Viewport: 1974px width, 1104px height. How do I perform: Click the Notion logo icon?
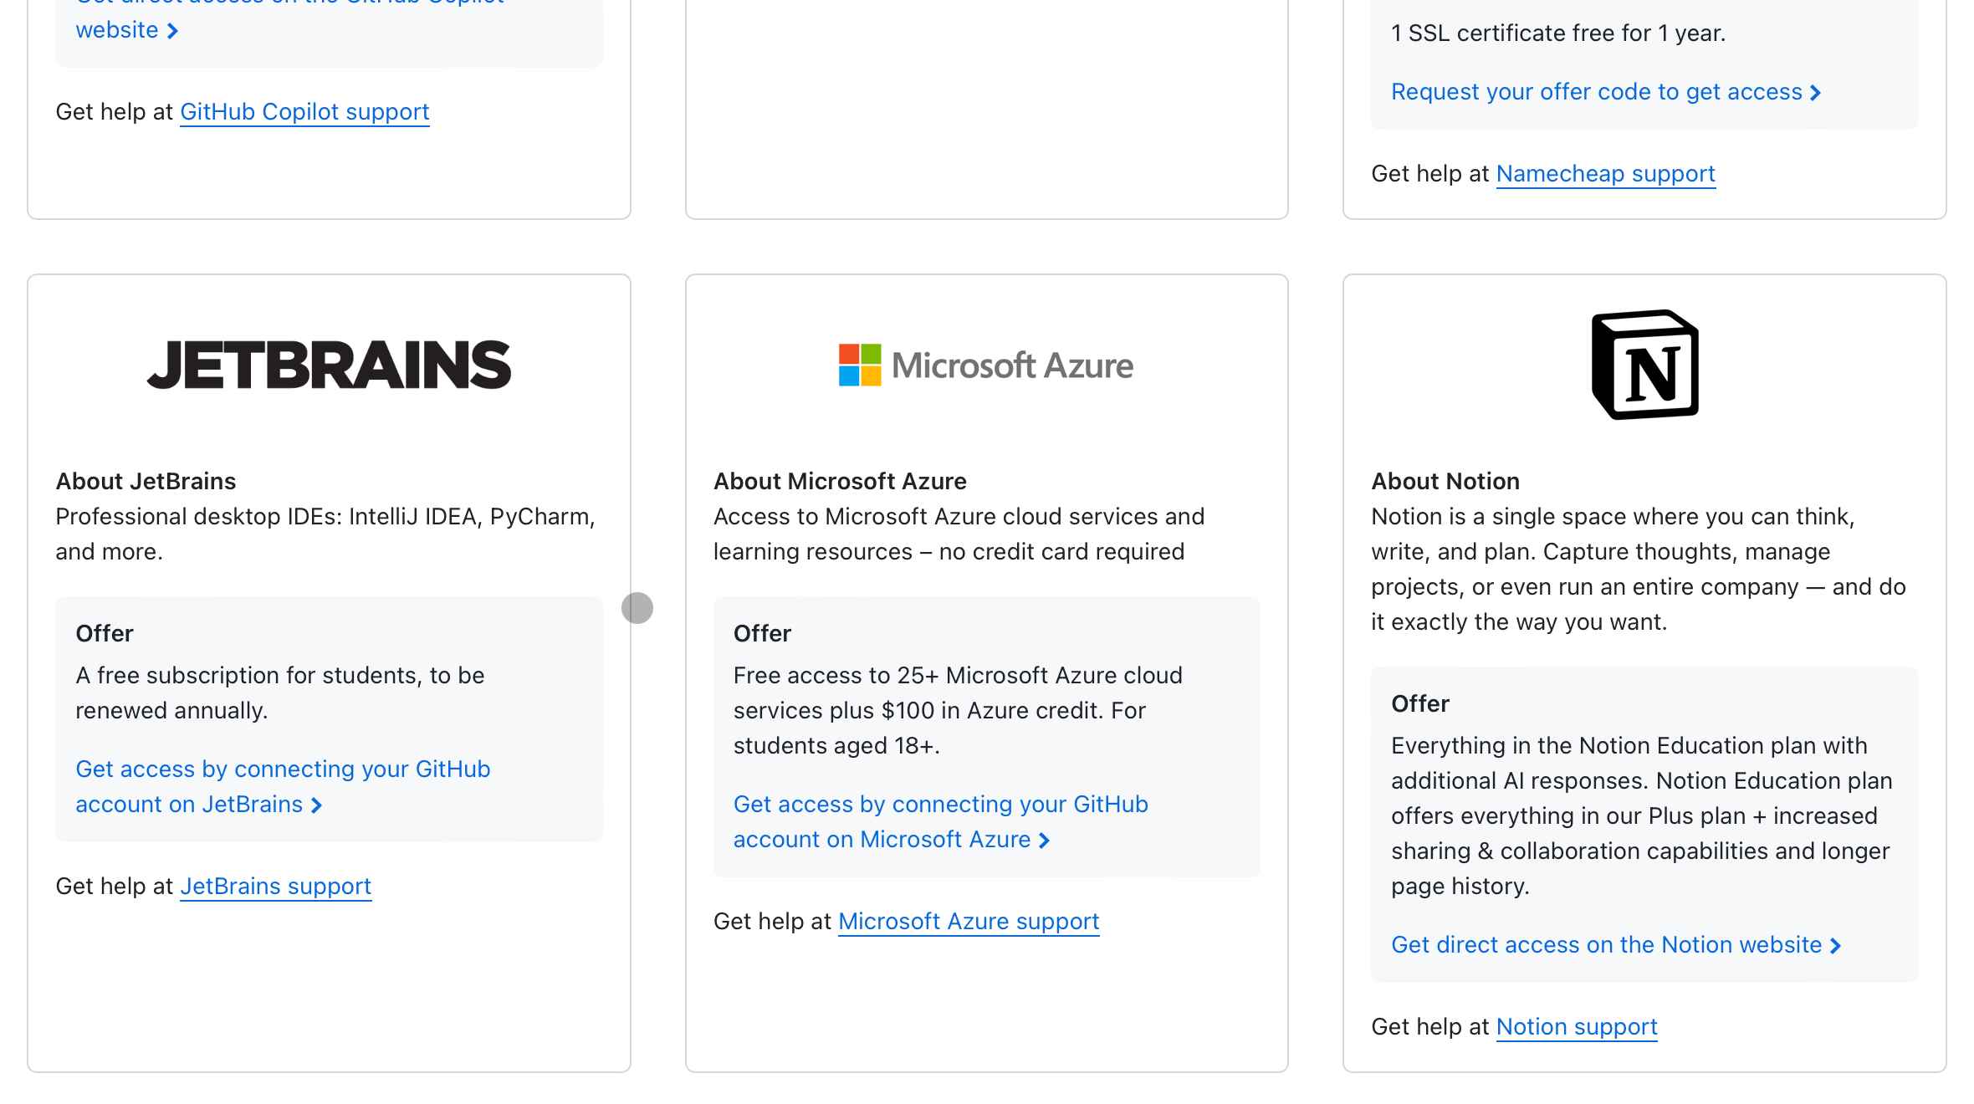(1644, 365)
